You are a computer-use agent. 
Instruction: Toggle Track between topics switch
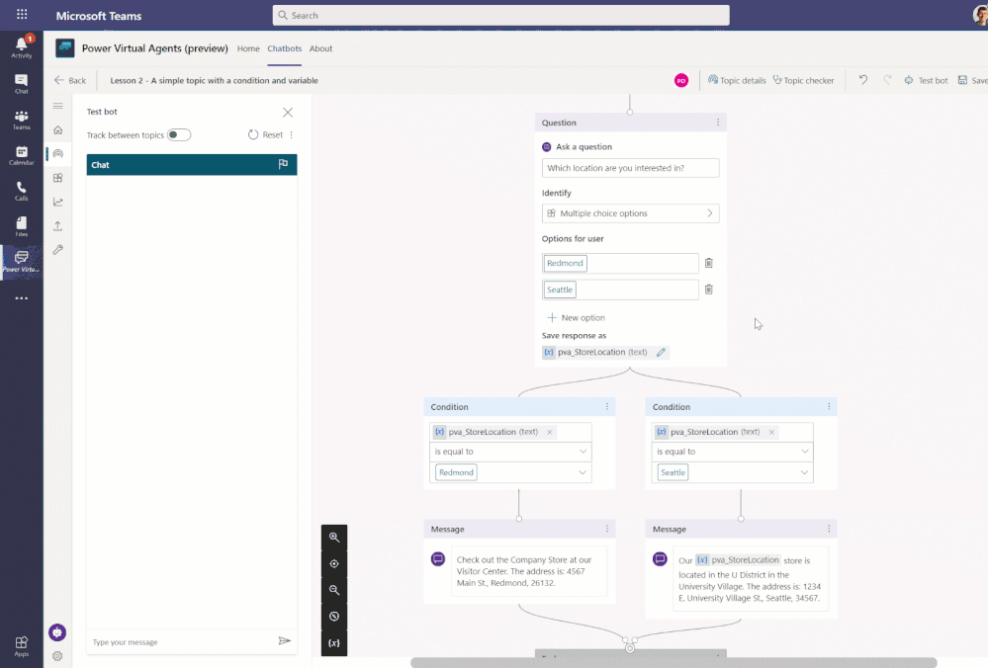(x=179, y=134)
